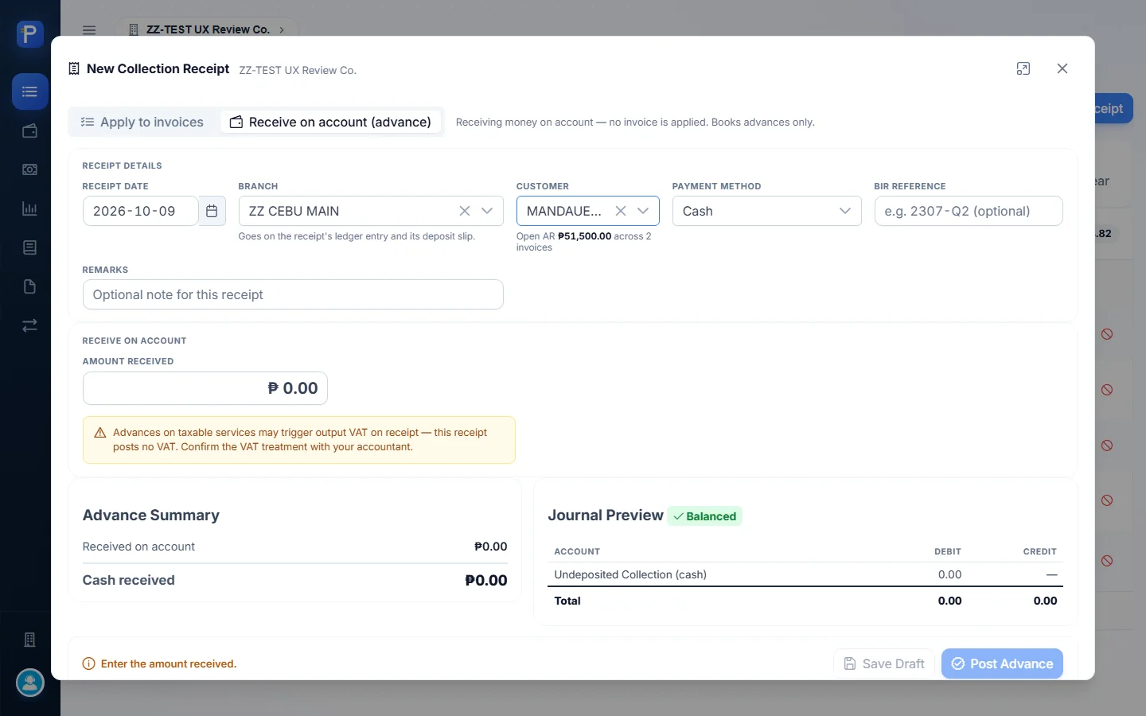This screenshot has width=1146, height=716.
Task: Click the Cash received total ₱0.00
Action: pyautogui.click(x=486, y=580)
